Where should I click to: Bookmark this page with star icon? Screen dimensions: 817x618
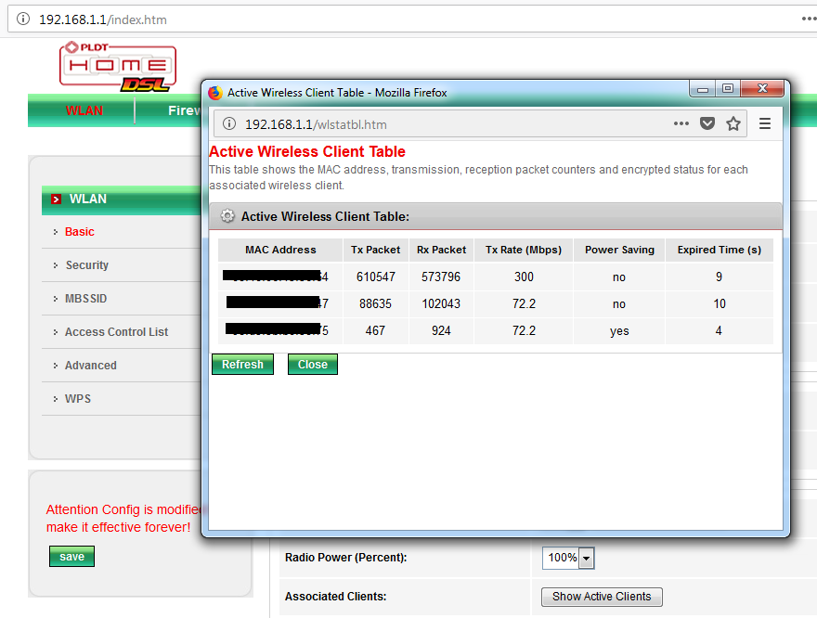coord(733,123)
